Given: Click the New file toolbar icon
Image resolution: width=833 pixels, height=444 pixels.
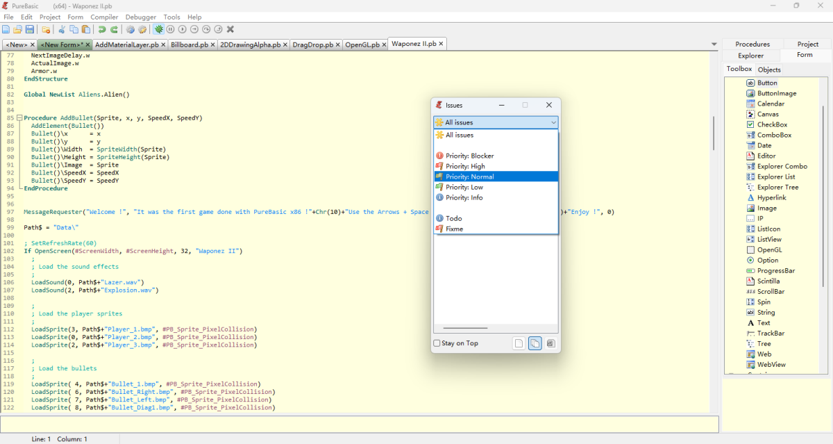Looking at the screenshot, I should [6, 29].
